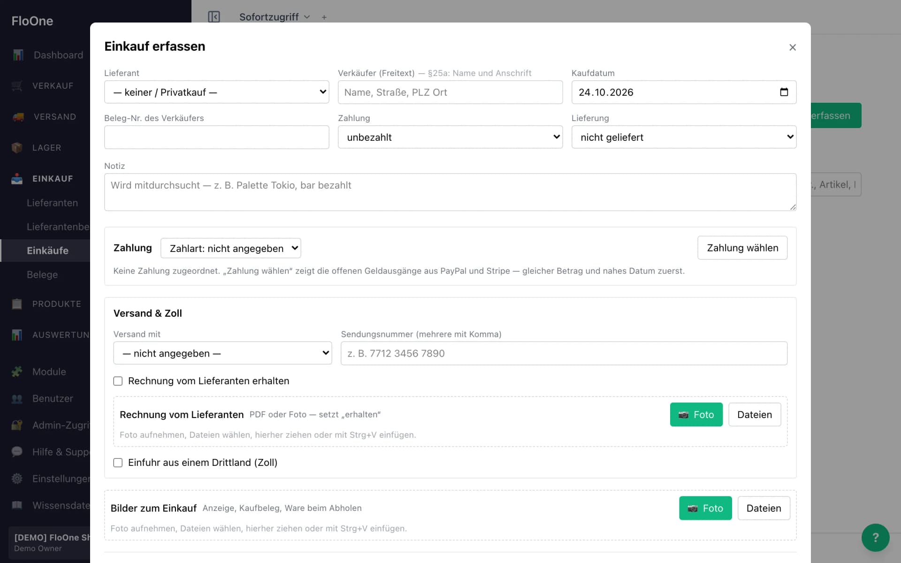The image size is (901, 563).
Task: Open the Zahlung status dropdown showing unbezahlt
Action: [x=450, y=137]
